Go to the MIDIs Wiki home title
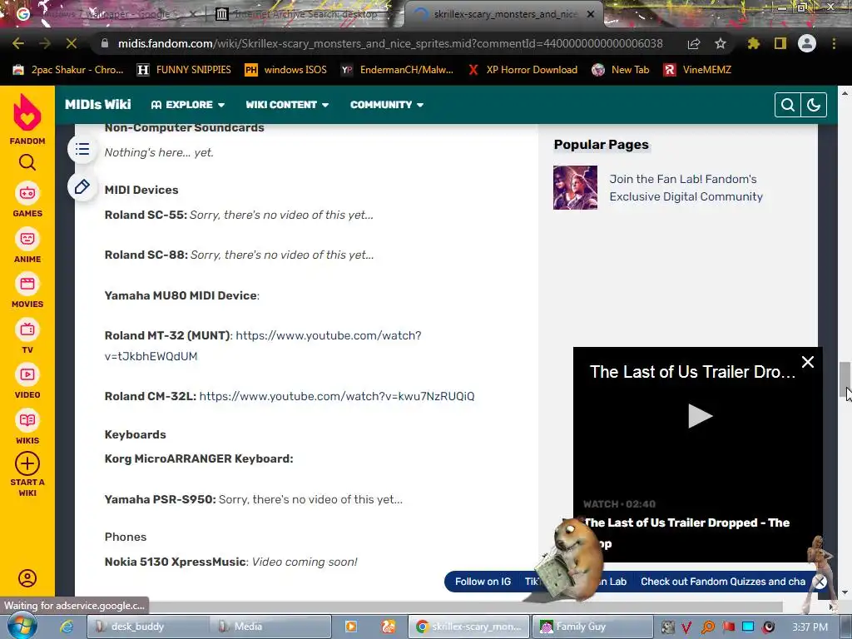852x639 pixels. coord(98,104)
